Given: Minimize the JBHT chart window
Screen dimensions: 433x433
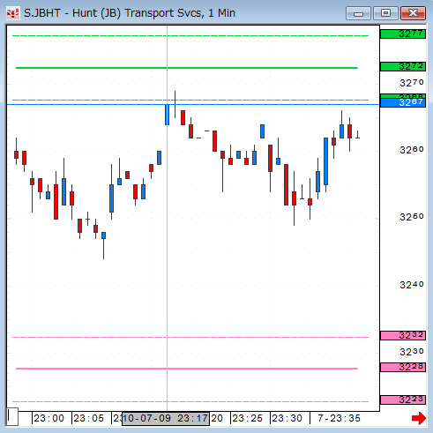Looking at the screenshot, I should coord(358,13).
